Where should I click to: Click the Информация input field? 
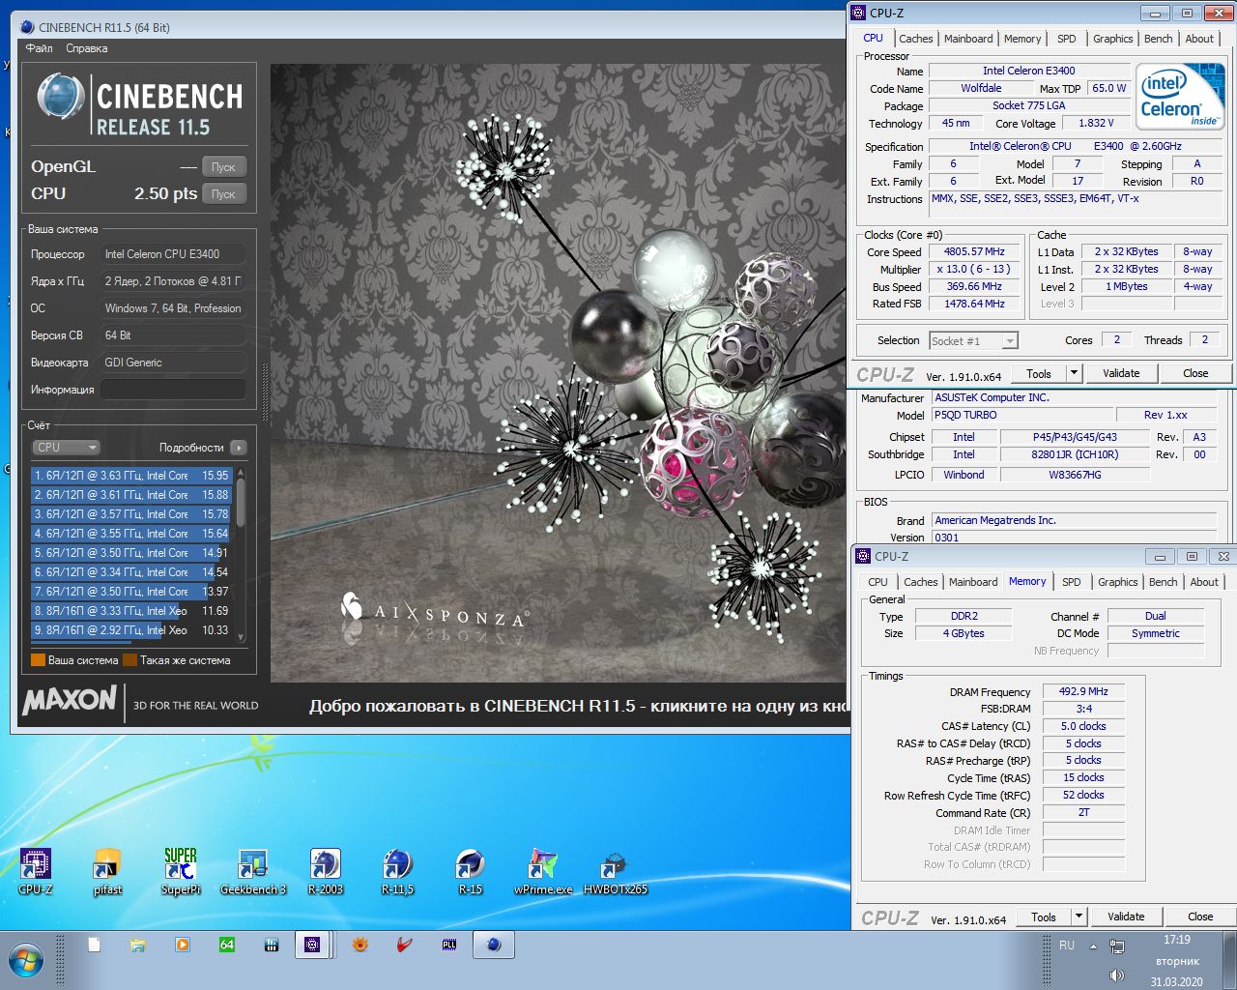(173, 390)
